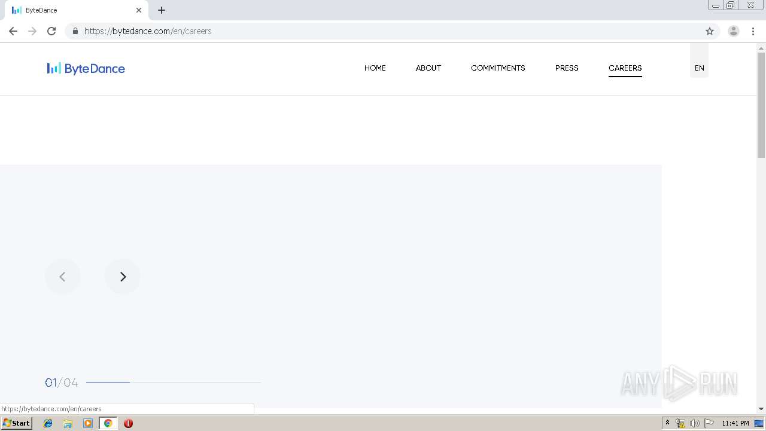Select the ByteDance browser tab
This screenshot has height=431, width=766.
click(x=75, y=10)
